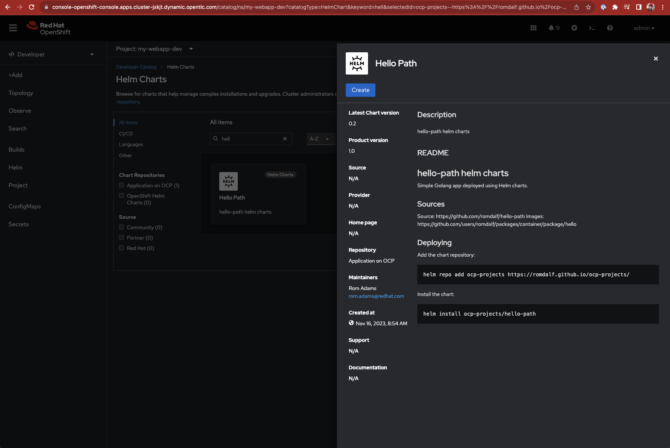Viewport: 670px width, 448px height.
Task: Expand the admin user menu
Action: point(644,28)
